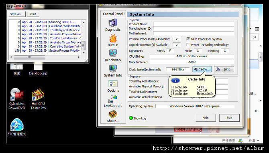The image size is (269, 153).
Task: Click the Family signature field F
Action: point(170,50)
